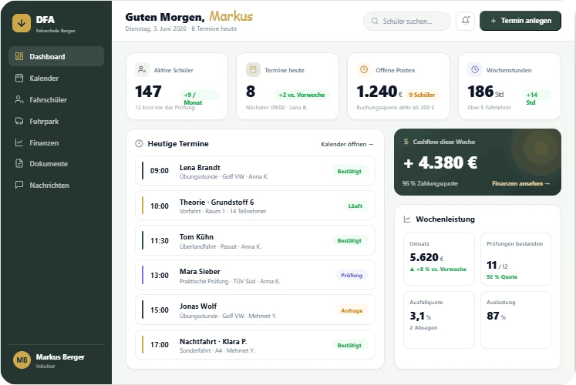Click the Aktive Schüler card icon
Viewport: 576px width, 385px height.
(x=142, y=69)
